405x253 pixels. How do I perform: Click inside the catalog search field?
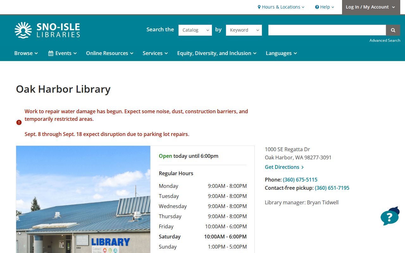(x=327, y=30)
